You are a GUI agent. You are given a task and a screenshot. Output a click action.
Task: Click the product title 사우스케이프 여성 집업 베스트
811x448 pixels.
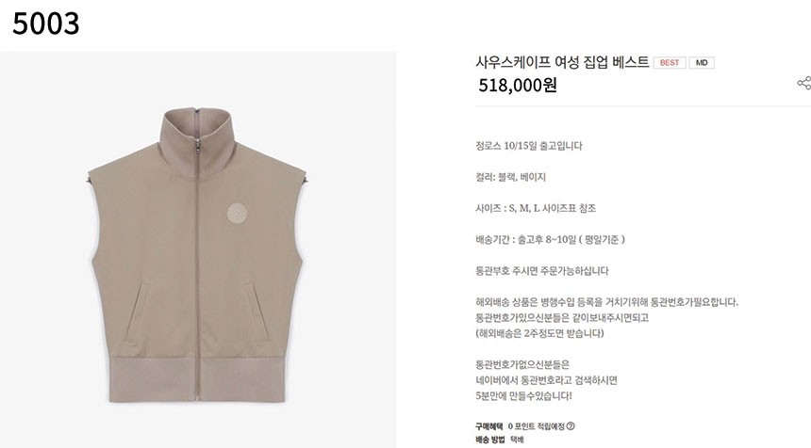pyautogui.click(x=562, y=62)
